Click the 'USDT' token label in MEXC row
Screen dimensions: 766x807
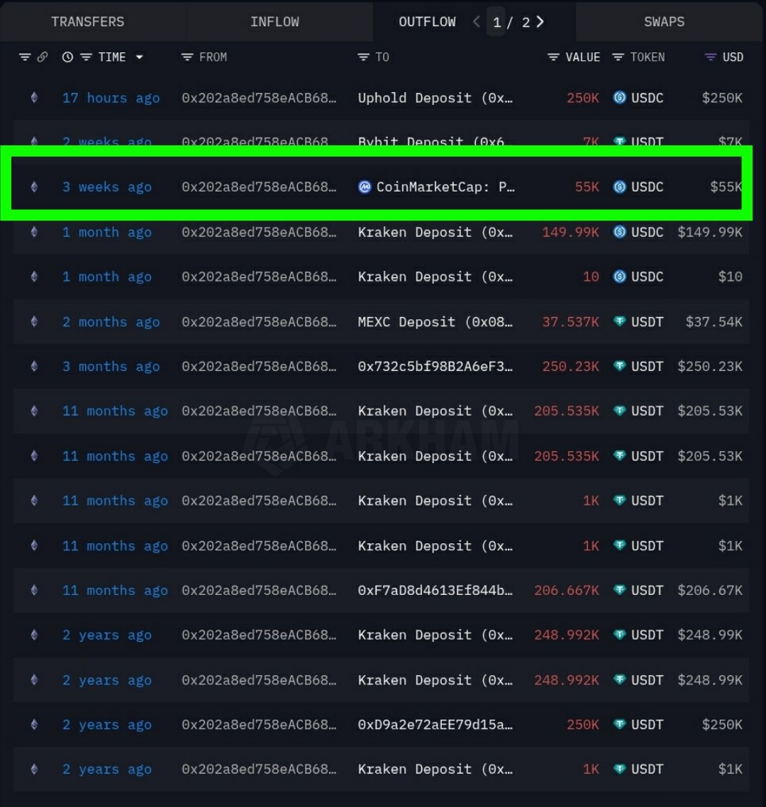[647, 322]
